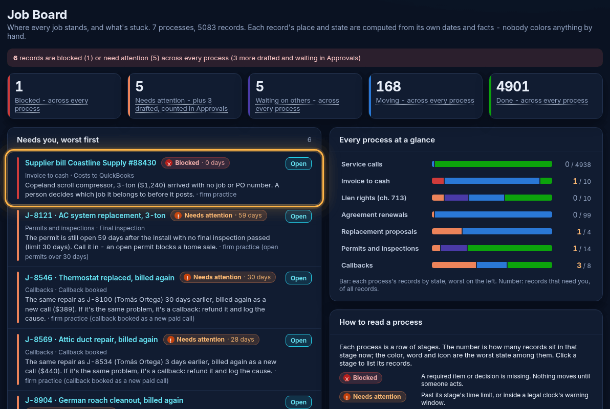610x409 pixels.
Task: Open job J-8569 Attic duct repair
Action: point(298,340)
